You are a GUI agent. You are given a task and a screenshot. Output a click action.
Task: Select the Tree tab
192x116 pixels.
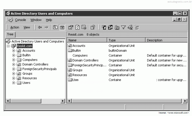10,34
